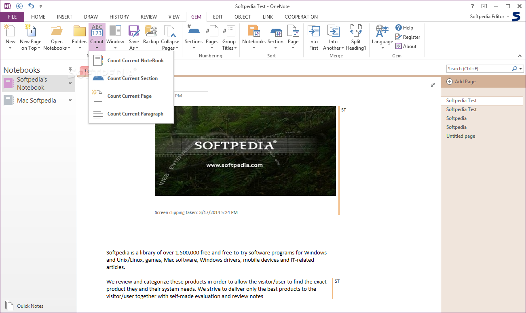Choose Count Current NoteBook from the menu
Image resolution: width=526 pixels, height=313 pixels.
pyautogui.click(x=131, y=61)
